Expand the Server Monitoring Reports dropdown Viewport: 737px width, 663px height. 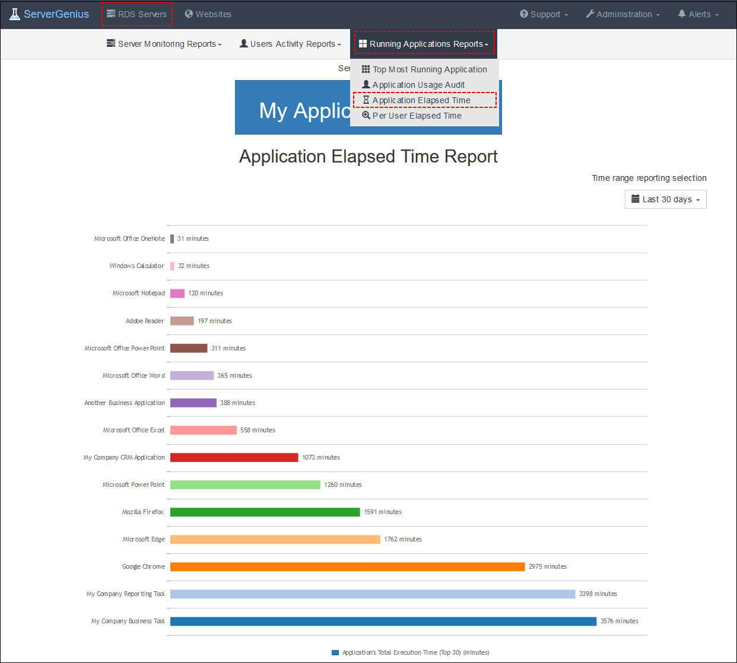(164, 43)
